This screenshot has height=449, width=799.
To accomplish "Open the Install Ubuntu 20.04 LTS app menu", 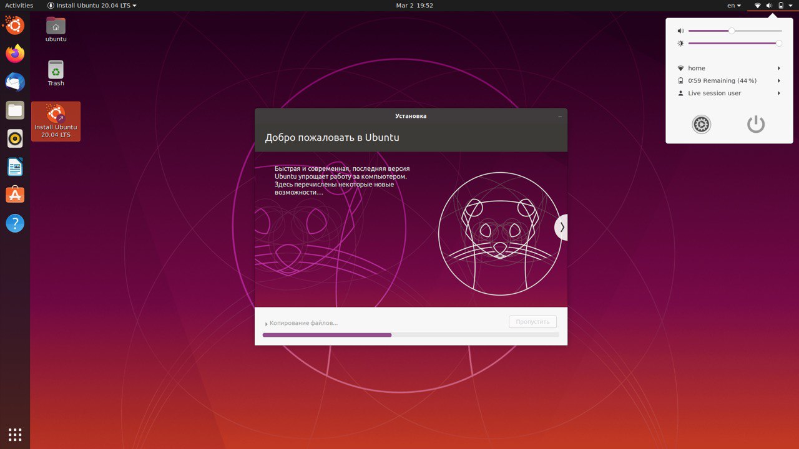I will (92, 6).
